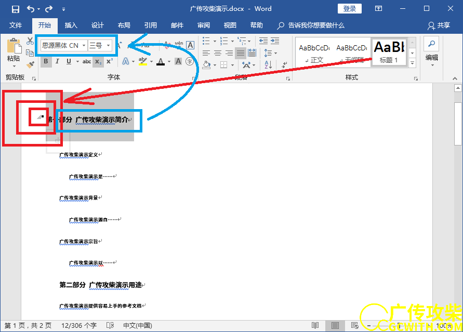Click the 共享 share button

coord(439,25)
